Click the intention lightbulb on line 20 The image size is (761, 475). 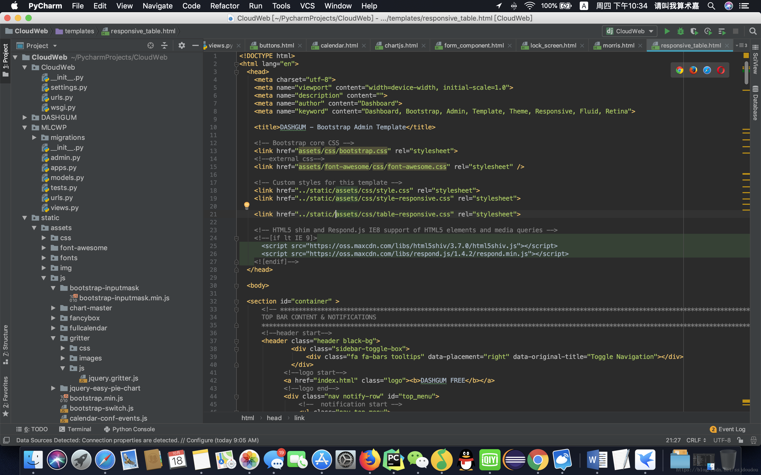247,206
